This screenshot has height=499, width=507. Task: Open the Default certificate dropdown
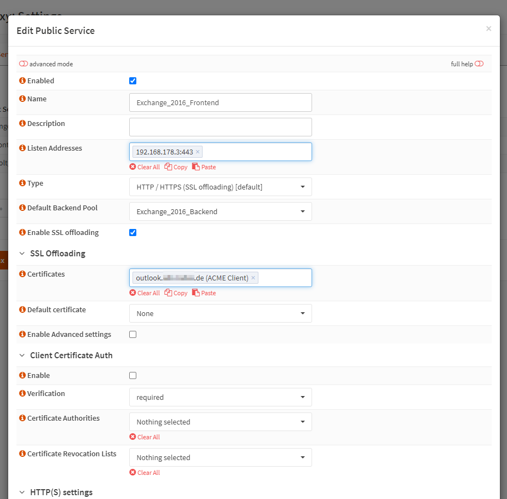(221, 313)
